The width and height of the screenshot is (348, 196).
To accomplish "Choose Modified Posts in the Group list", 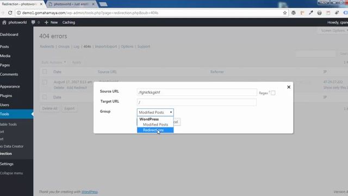I will coord(156,125).
